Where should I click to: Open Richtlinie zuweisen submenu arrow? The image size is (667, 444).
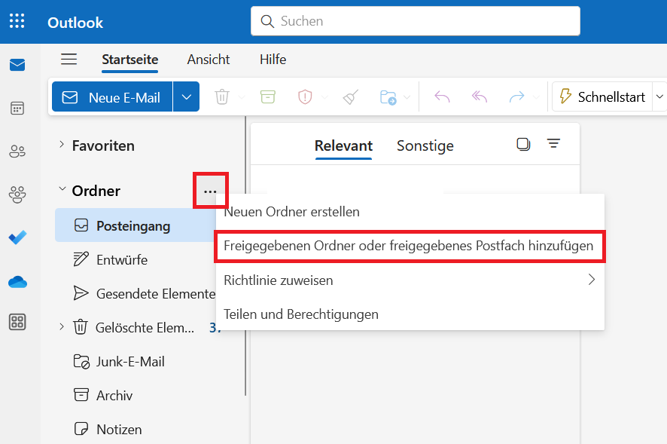pos(591,280)
